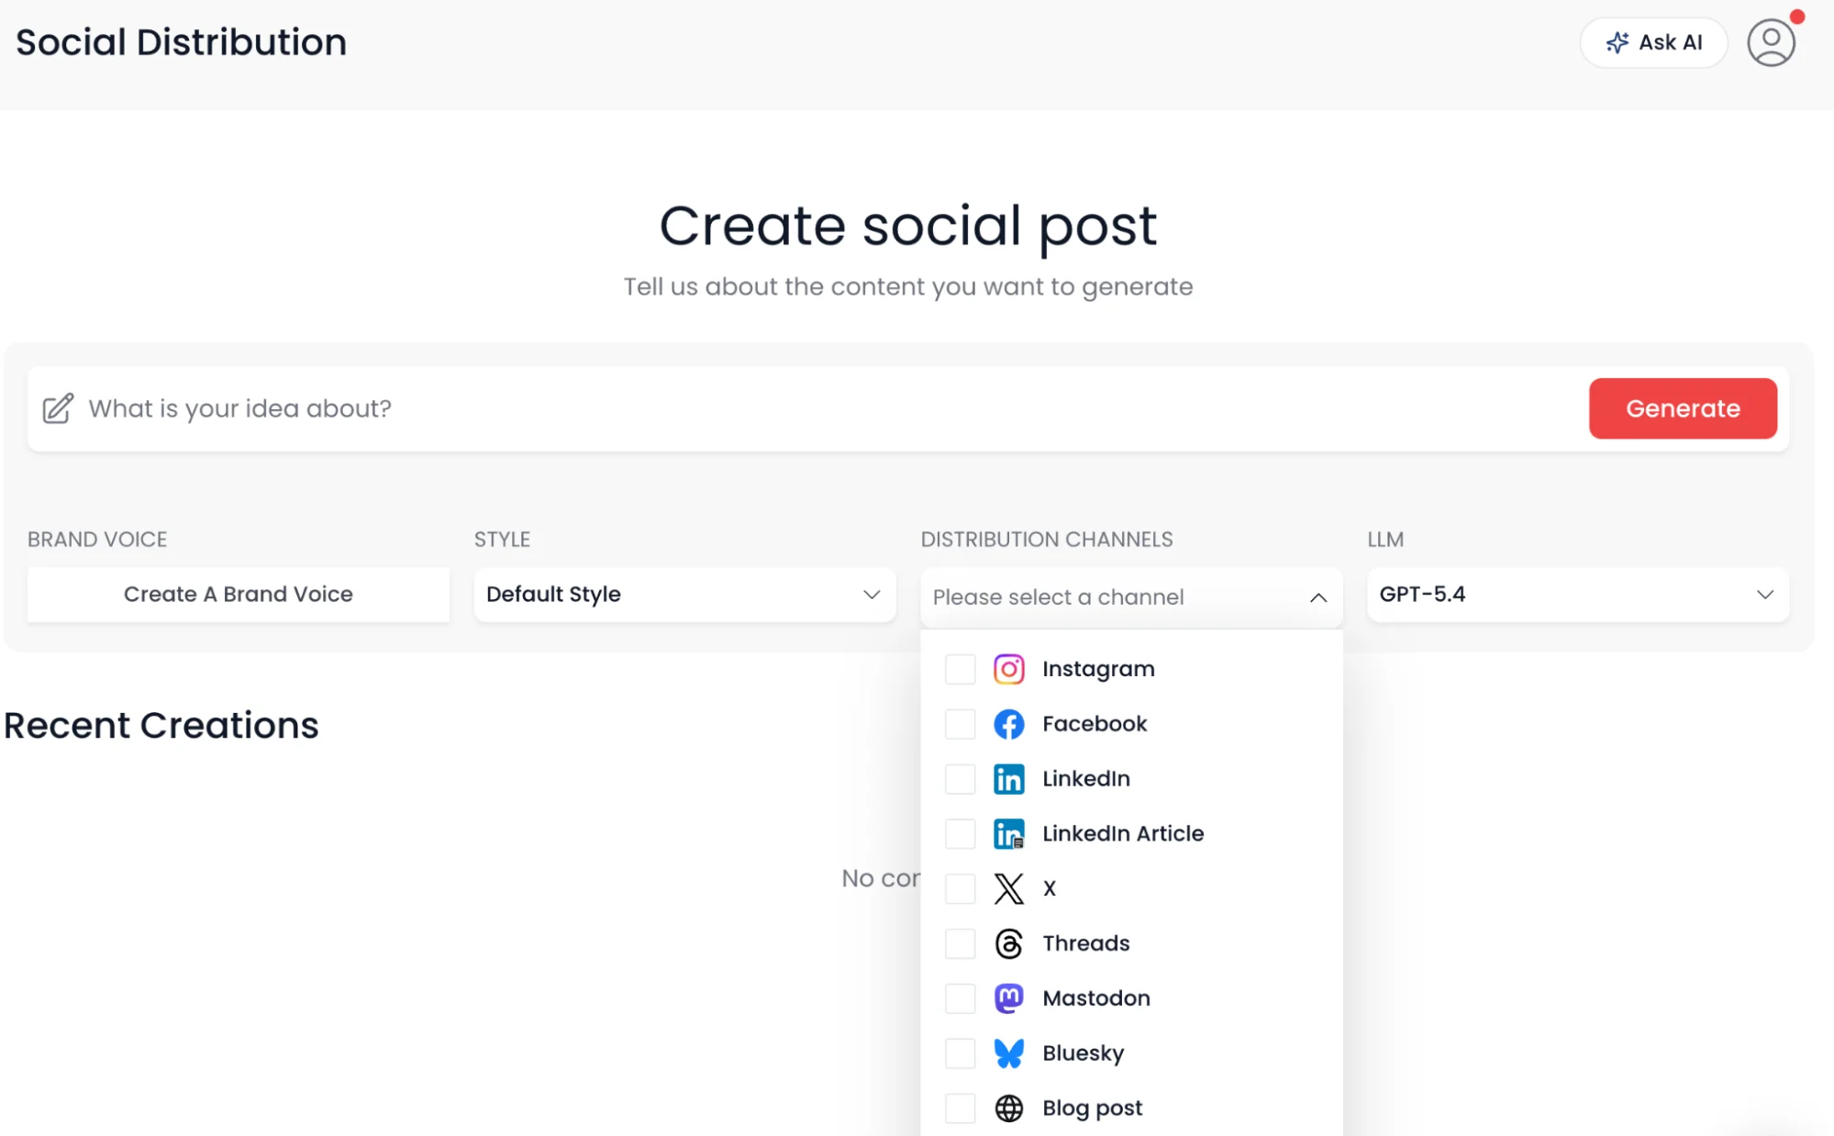Click the sparkle icon in Ask AI
Screen dimensions: 1834x1136
click(x=1617, y=42)
